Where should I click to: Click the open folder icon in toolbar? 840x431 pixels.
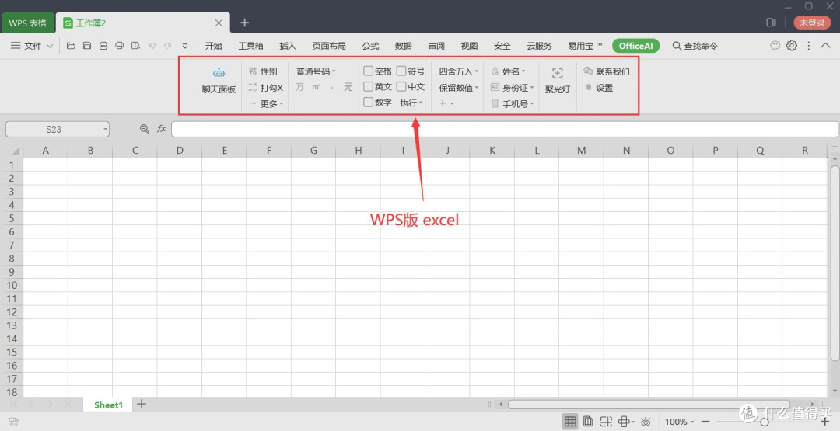(x=71, y=46)
